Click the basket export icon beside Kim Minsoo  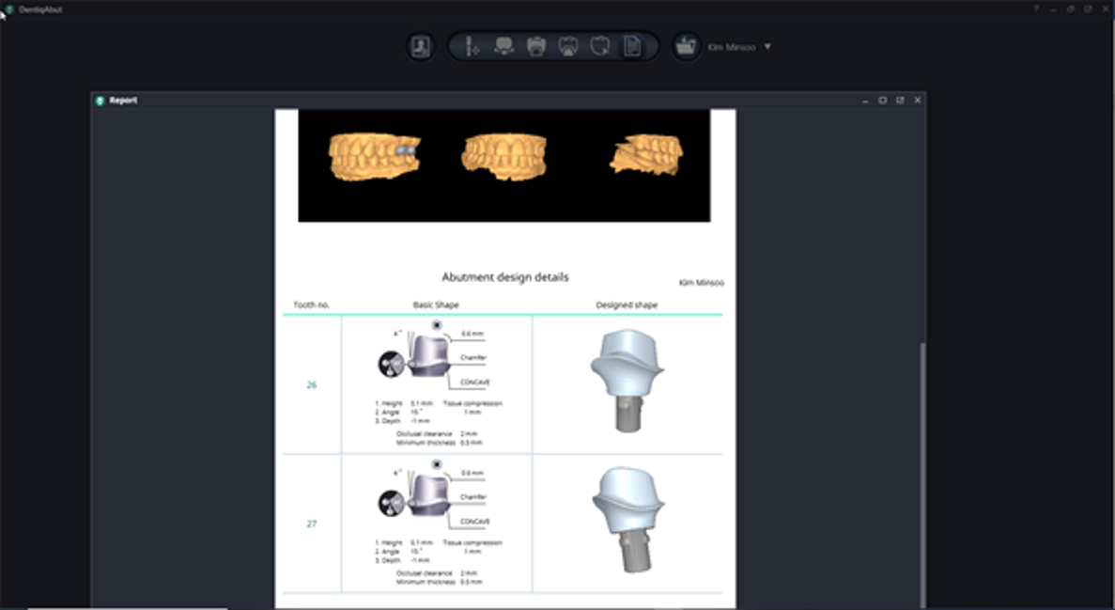pyautogui.click(x=686, y=47)
